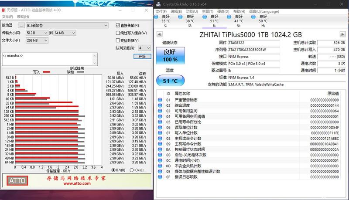
Task: Open the 语言(L)(Language) menu
Action: 264,12
